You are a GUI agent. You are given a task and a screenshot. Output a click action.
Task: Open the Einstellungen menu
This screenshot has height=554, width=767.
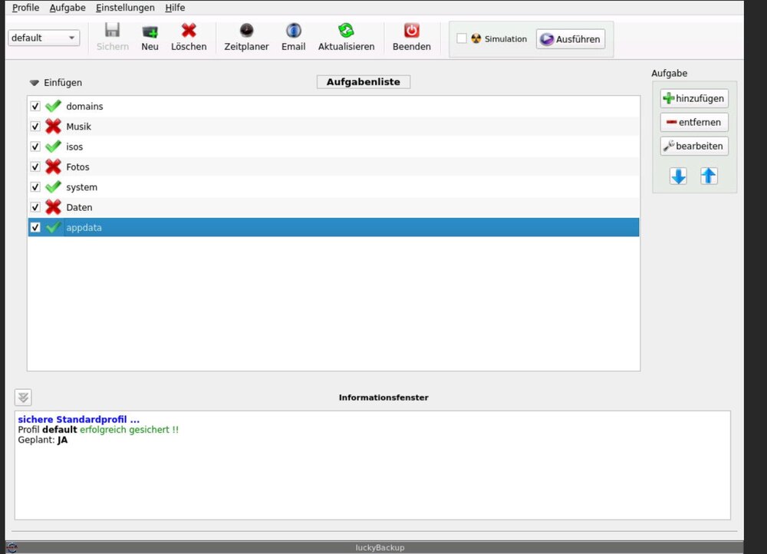(x=125, y=8)
